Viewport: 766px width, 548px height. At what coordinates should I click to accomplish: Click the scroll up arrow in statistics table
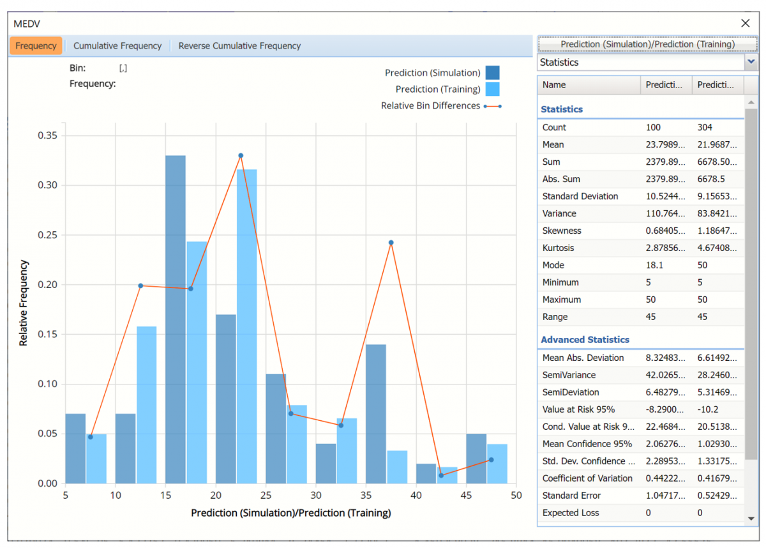(x=751, y=103)
